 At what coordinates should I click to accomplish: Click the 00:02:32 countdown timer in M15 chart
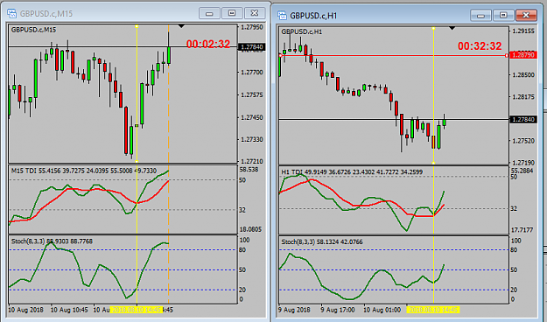click(208, 45)
